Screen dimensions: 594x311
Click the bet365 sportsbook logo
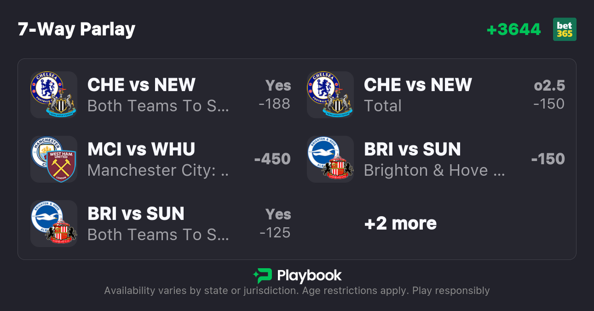click(x=565, y=29)
